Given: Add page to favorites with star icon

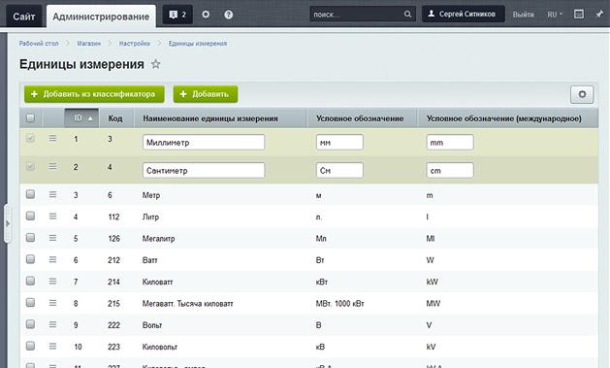Looking at the screenshot, I should point(155,64).
